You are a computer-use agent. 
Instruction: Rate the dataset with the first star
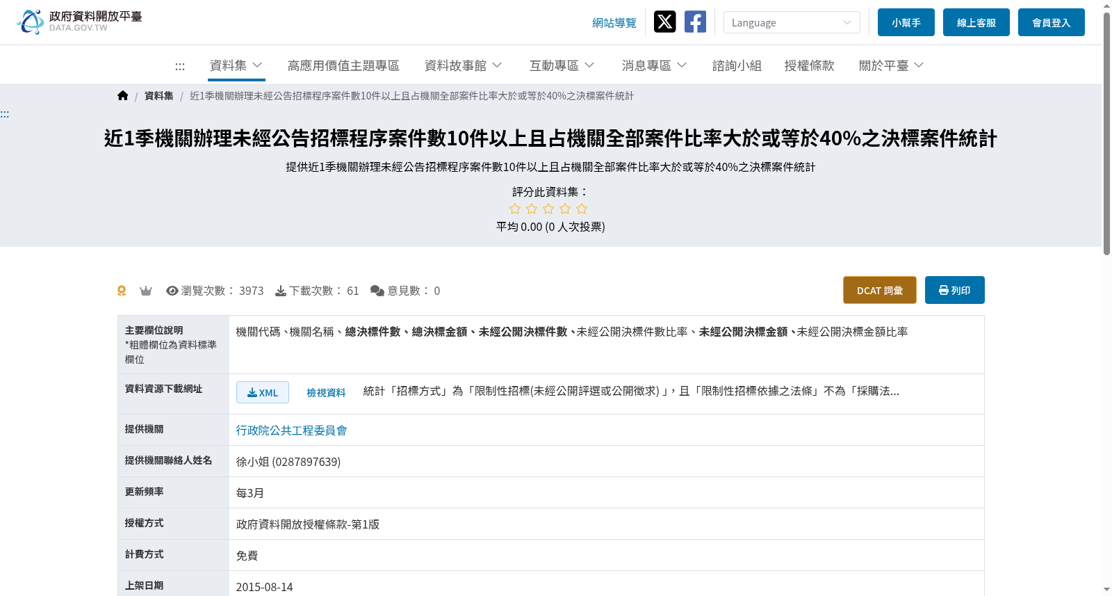point(515,209)
